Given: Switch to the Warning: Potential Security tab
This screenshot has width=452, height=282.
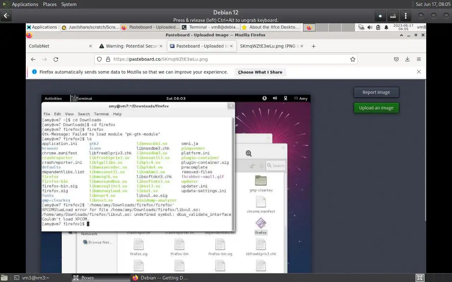Looking at the screenshot, I should pyautogui.click(x=131, y=46).
